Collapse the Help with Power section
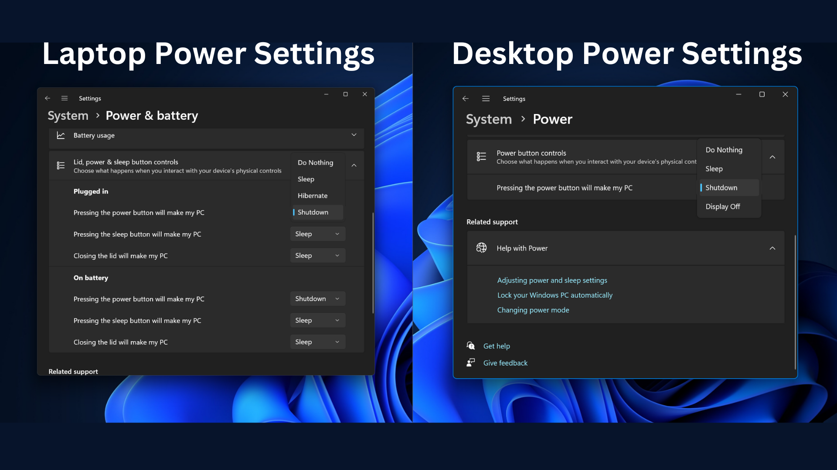Image resolution: width=837 pixels, height=470 pixels. (772, 248)
